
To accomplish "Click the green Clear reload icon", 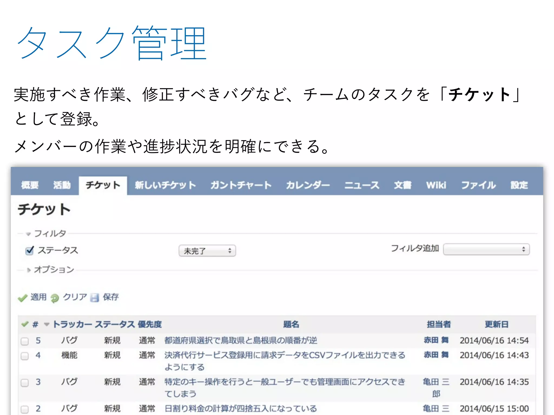I will pyautogui.click(x=55, y=298).
